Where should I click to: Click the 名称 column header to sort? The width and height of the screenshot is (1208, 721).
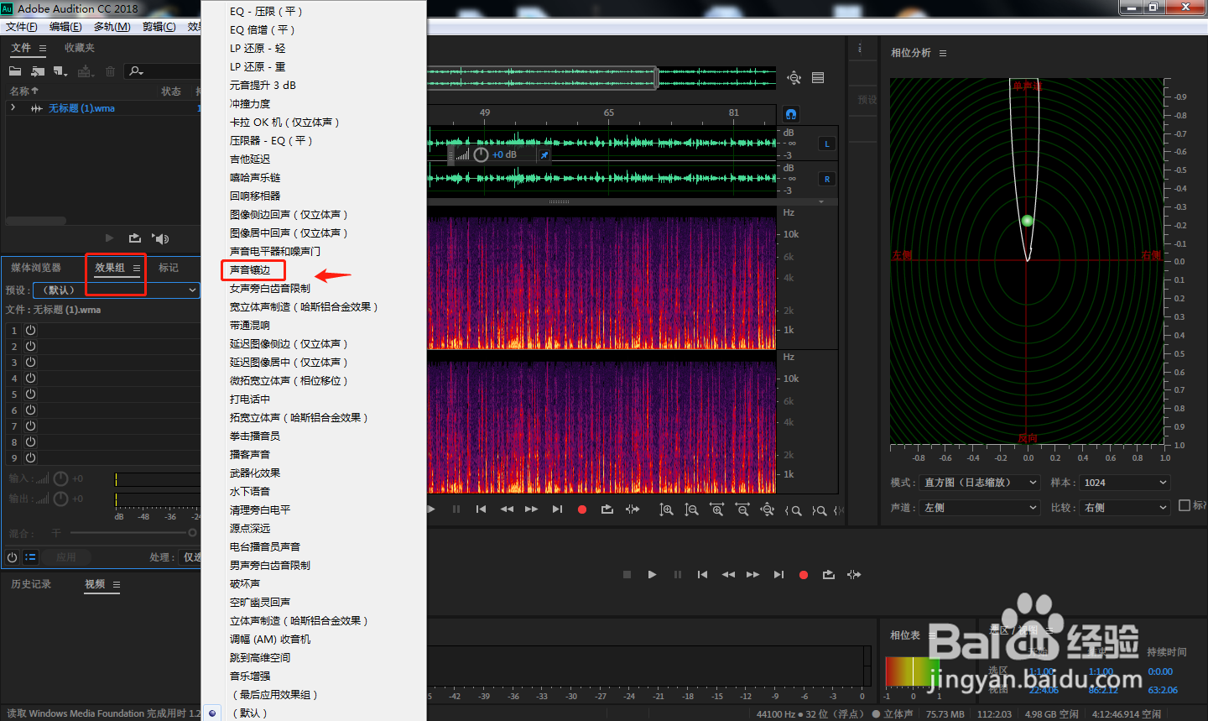tap(23, 91)
